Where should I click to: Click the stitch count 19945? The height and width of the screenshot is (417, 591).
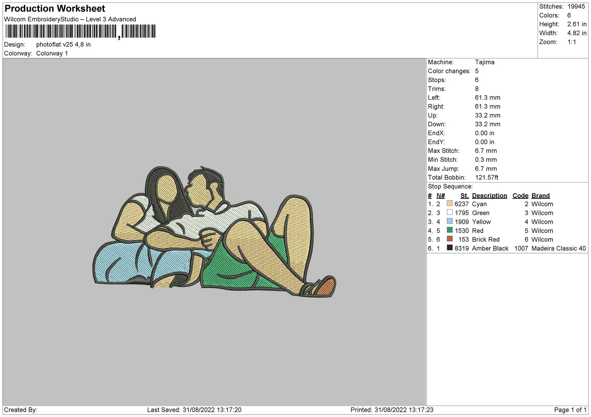(576, 7)
